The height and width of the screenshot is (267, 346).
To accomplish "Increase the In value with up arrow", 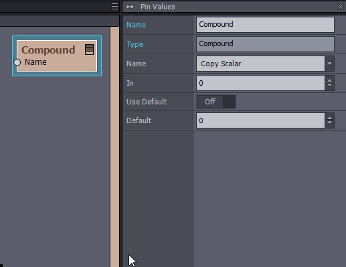I will (x=329, y=80).
